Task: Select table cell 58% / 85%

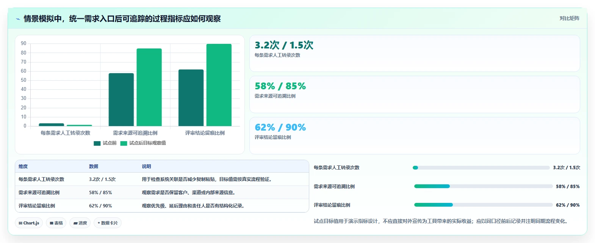Action: point(100,193)
